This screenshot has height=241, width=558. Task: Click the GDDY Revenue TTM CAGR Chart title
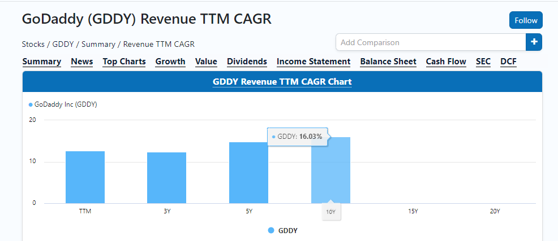[x=282, y=82]
